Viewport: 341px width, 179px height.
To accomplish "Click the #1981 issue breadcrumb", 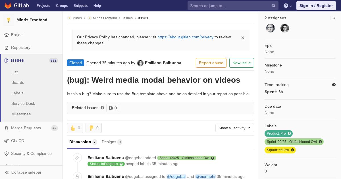I will coord(143,18).
